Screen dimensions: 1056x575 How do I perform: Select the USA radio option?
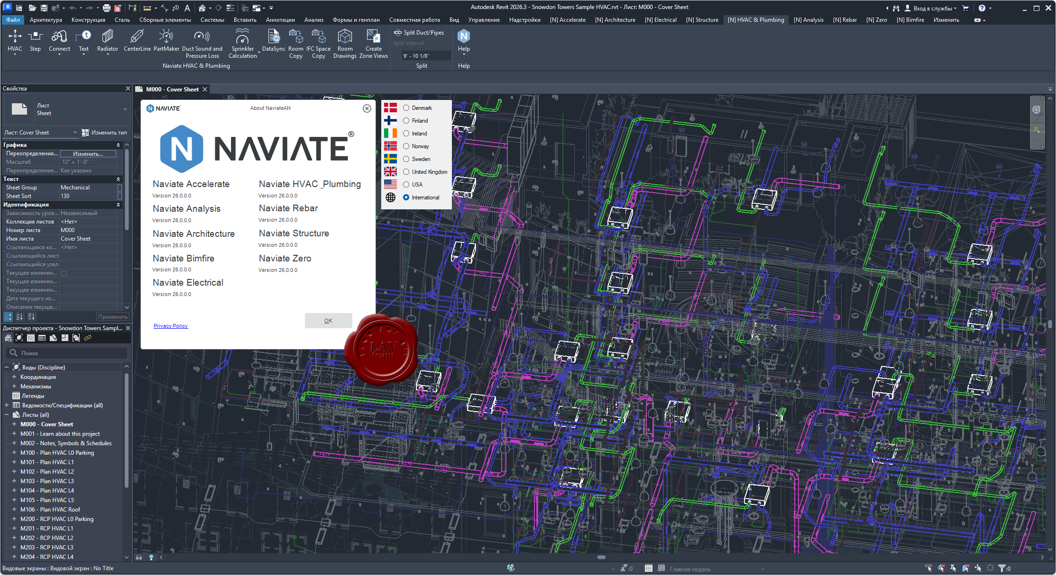pos(406,185)
